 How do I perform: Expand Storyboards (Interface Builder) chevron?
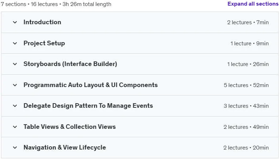click(15, 64)
